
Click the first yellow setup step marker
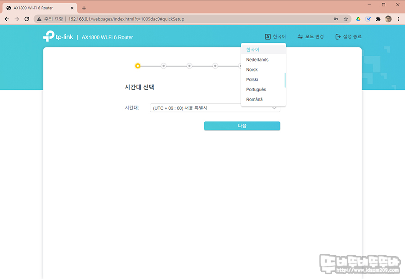pos(138,66)
